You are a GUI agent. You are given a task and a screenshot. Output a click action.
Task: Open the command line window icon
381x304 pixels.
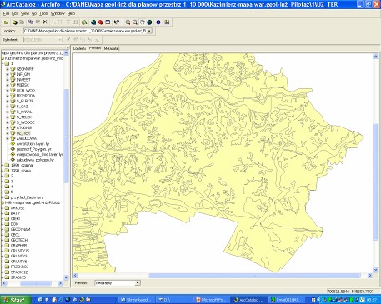108,22
